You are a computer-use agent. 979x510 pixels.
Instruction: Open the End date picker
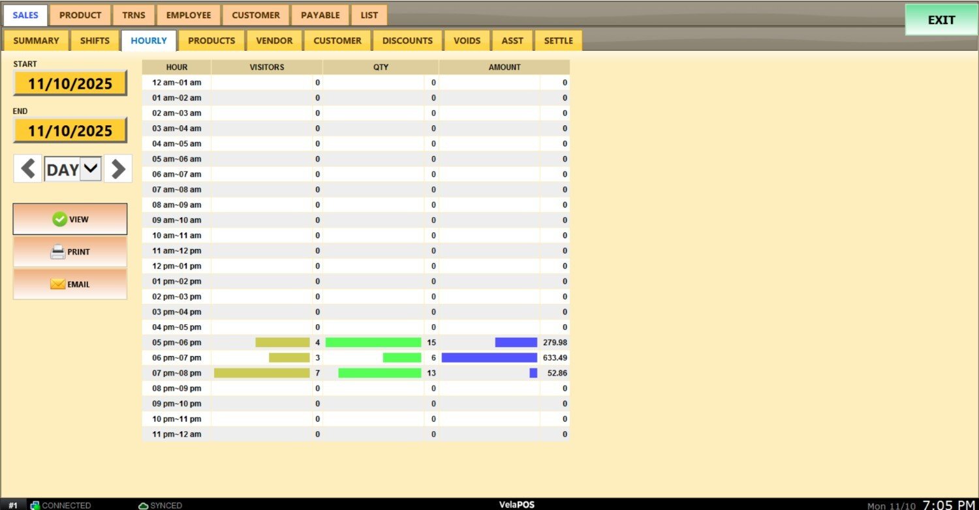click(70, 131)
